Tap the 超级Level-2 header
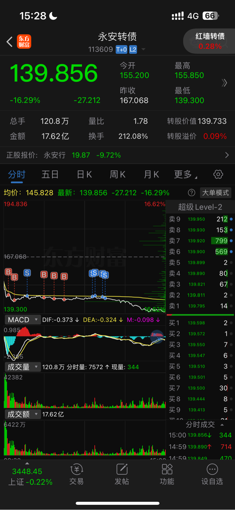The width and height of the screenshot is (235, 510). 200,207
